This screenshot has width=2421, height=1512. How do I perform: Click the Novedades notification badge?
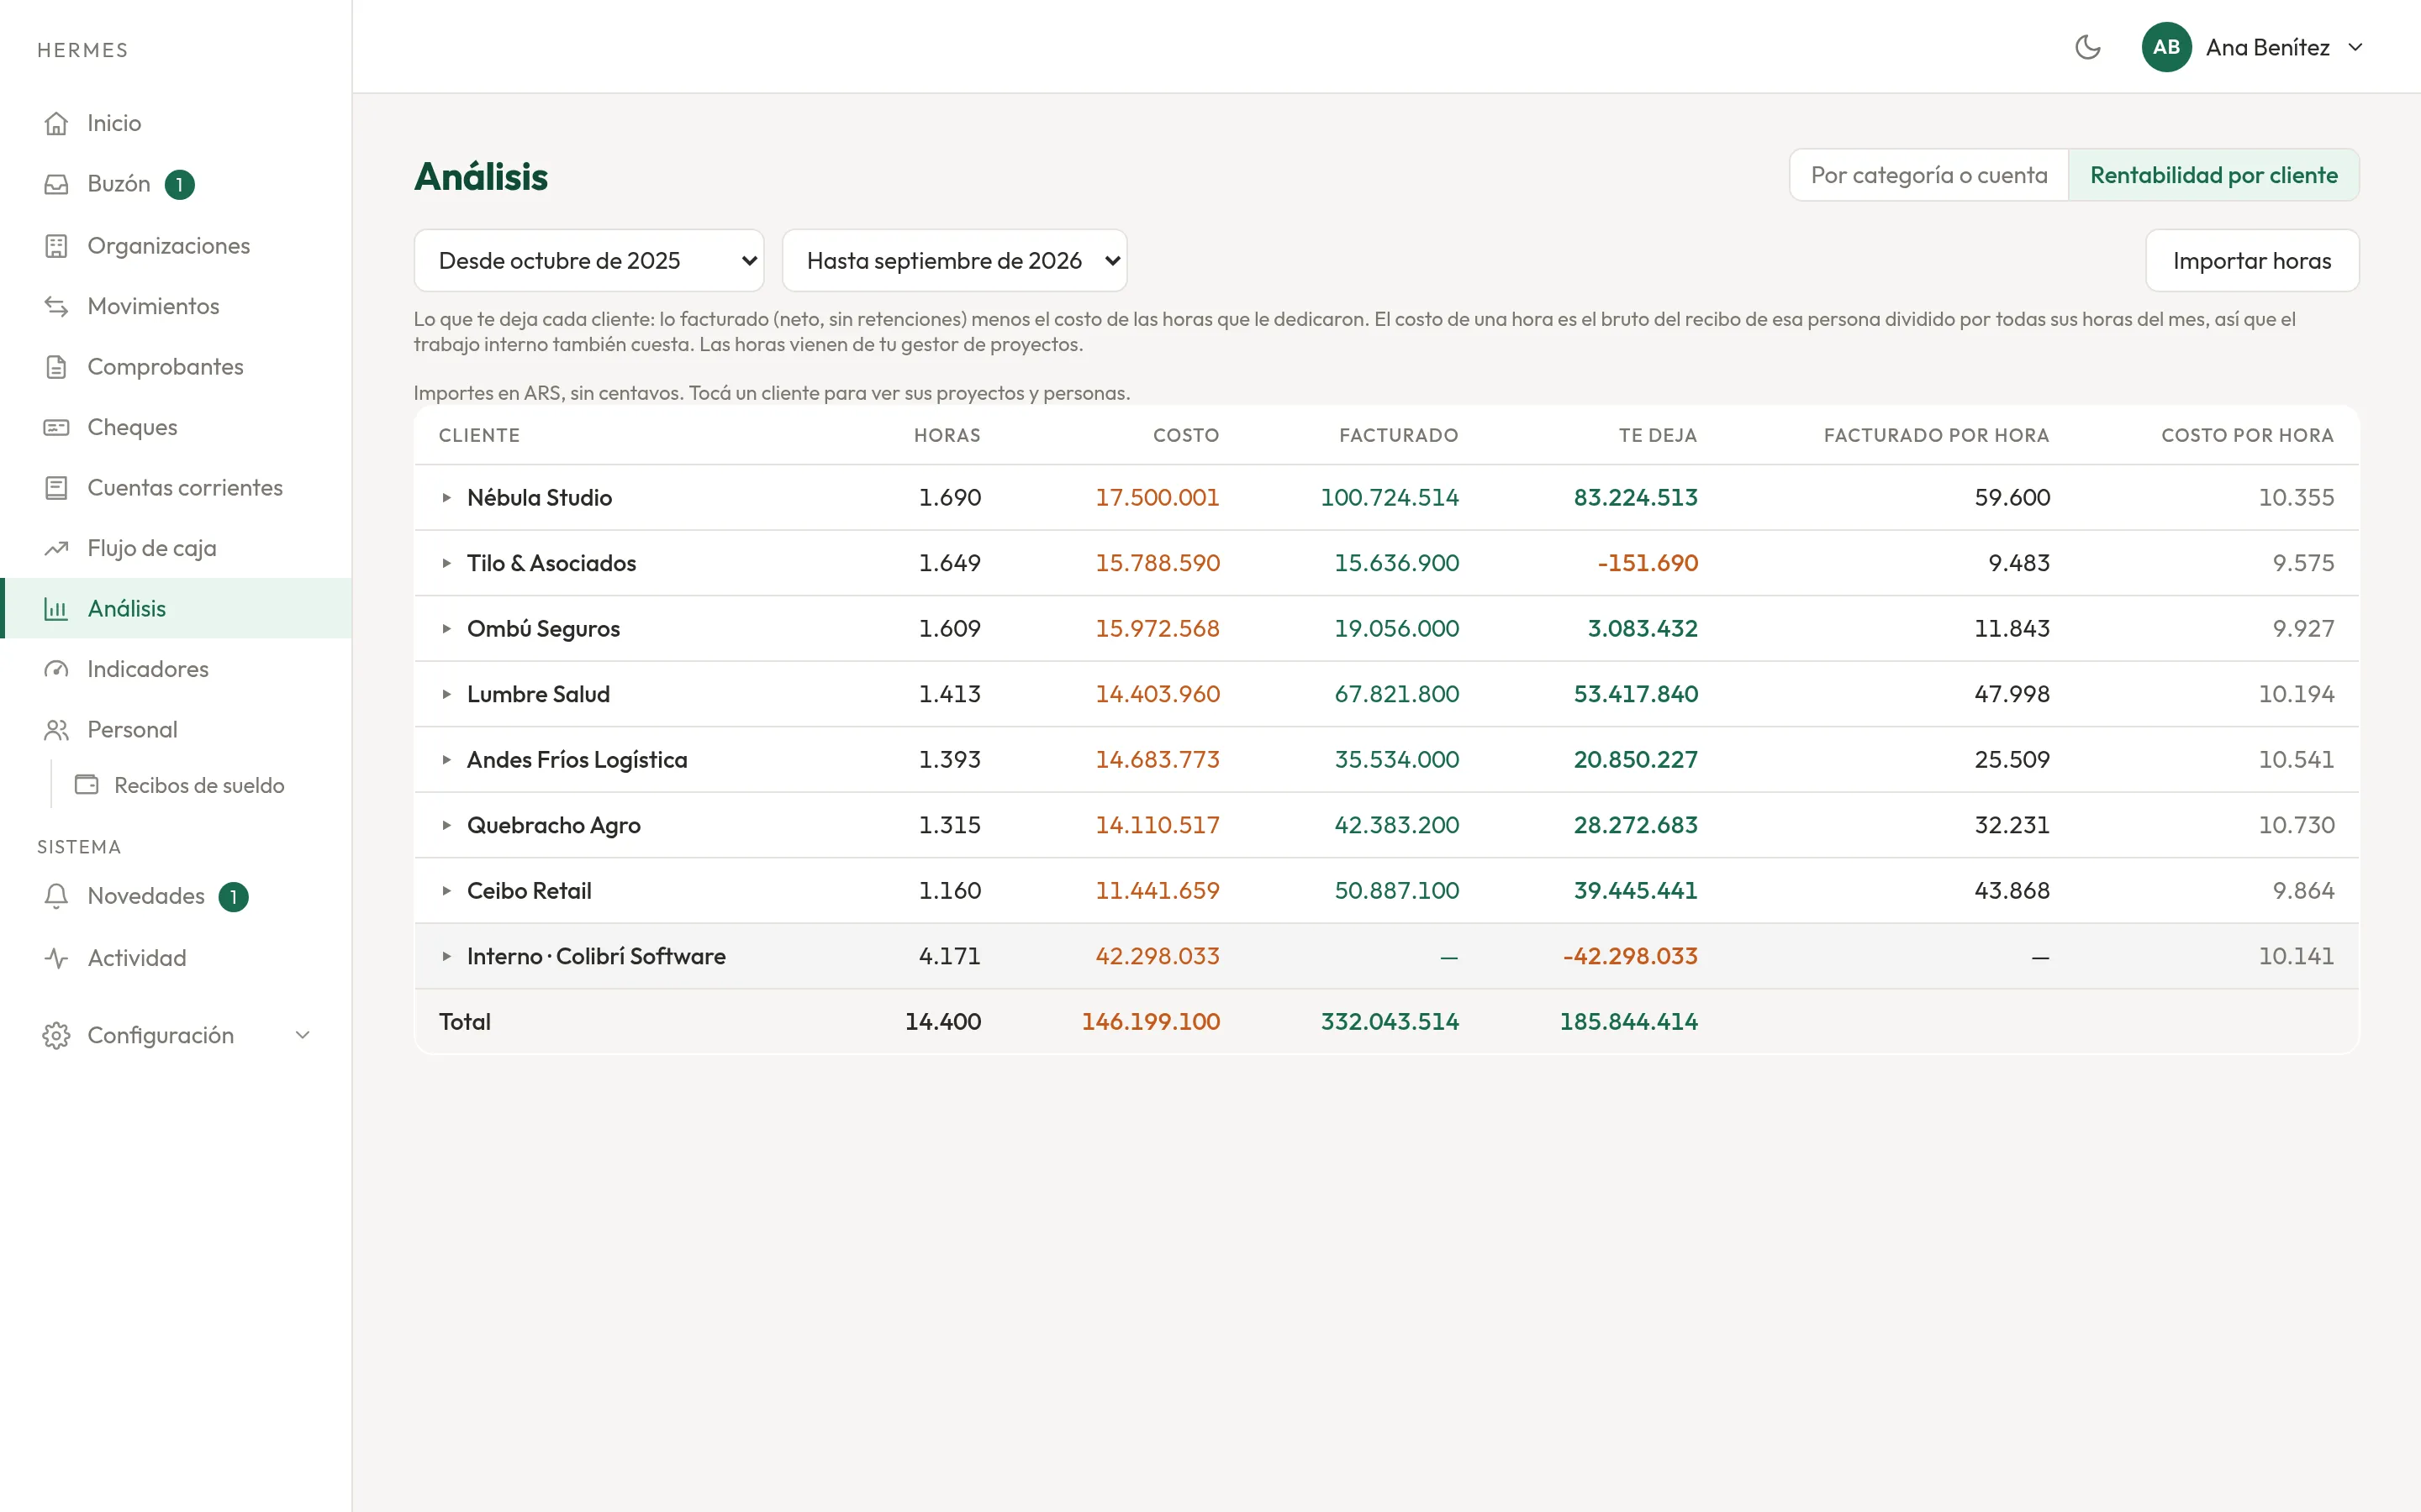233,897
